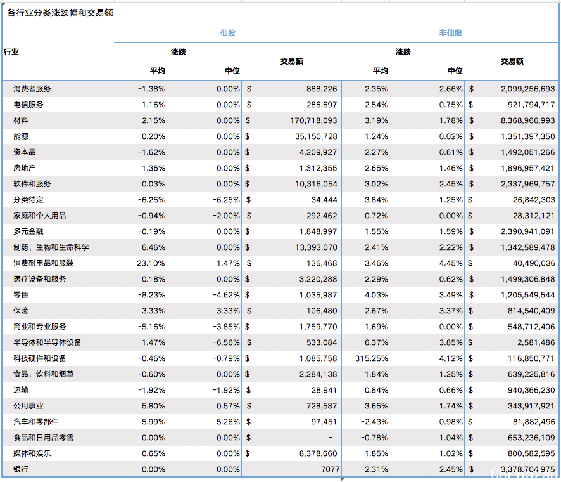
Task: Click the 分类待定 industry cell
Action: point(28,200)
